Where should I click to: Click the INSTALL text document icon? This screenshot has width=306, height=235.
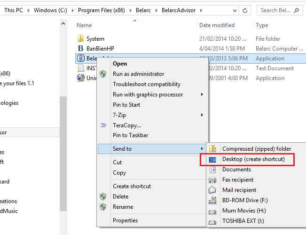click(81, 68)
